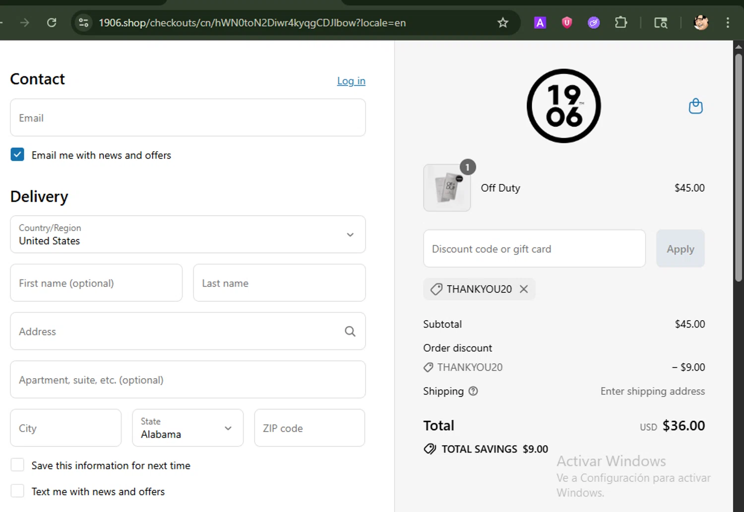Click the Contact section heading
The height and width of the screenshot is (512, 744).
38,79
